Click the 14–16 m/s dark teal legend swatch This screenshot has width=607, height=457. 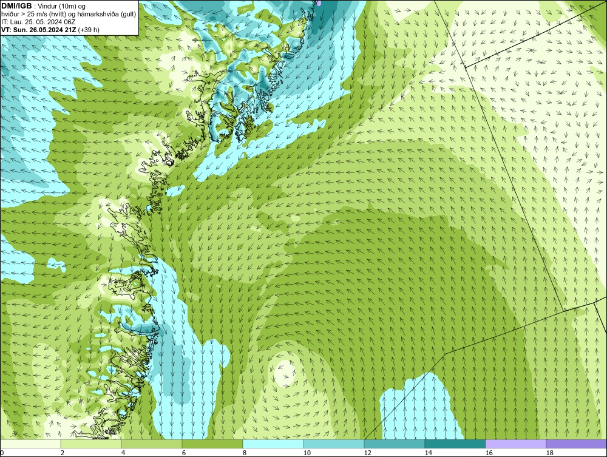coord(455,444)
